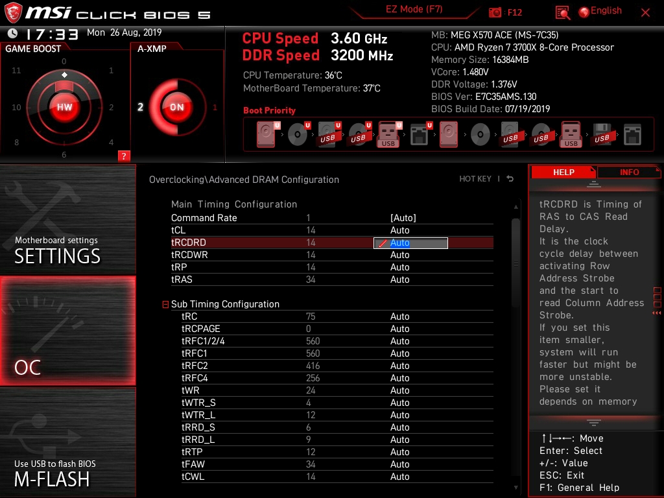Image resolution: width=664 pixels, height=498 pixels.
Task: Open the BIOS search magnifier icon
Action: point(562,13)
